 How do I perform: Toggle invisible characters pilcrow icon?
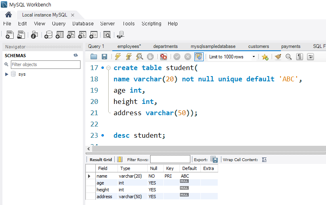299,57
